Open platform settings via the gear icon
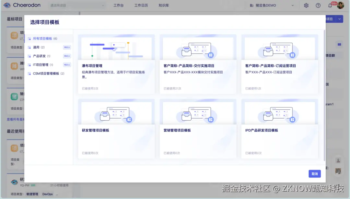The image size is (350, 199). pos(306,5)
